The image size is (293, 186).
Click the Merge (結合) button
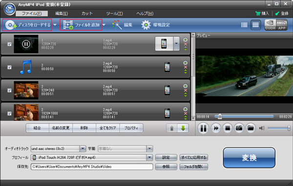click(x=37, y=128)
